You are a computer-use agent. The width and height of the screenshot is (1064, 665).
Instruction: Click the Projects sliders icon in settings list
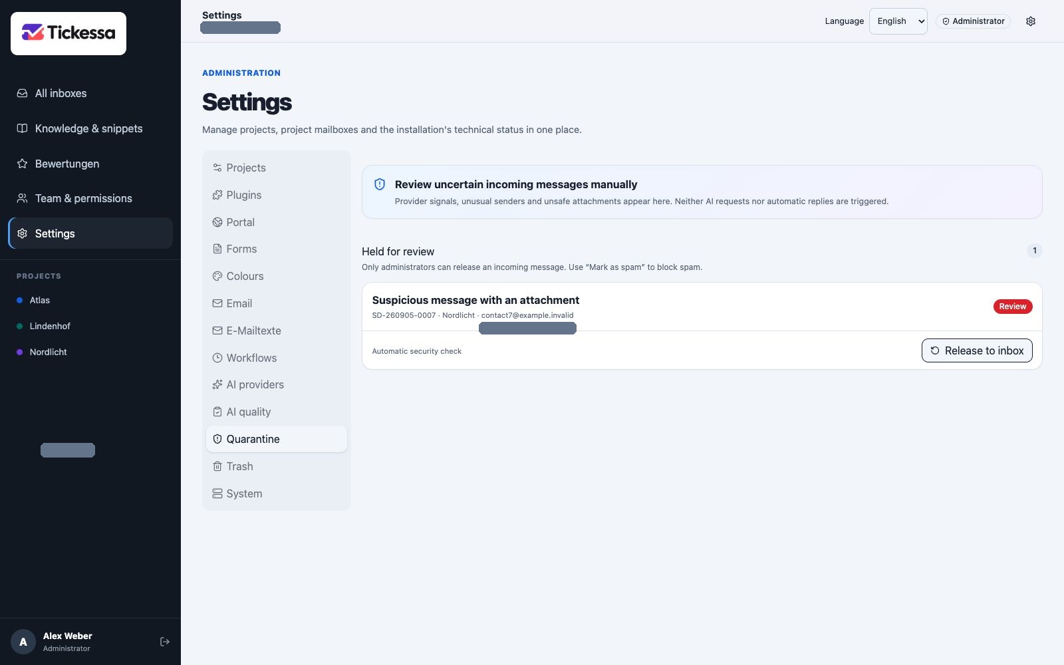(217, 168)
